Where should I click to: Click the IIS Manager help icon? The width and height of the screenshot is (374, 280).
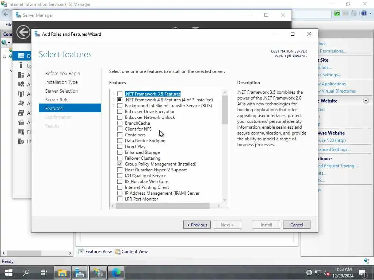tap(364, 13)
